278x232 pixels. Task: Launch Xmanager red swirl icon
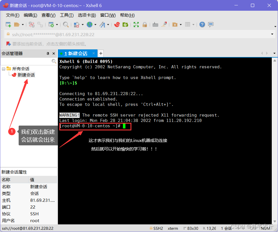(117, 25)
